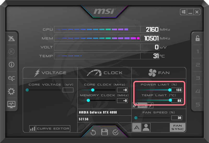
Task: Adjust the Core Voltage slider knob
Action: pyautogui.click(x=27, y=90)
